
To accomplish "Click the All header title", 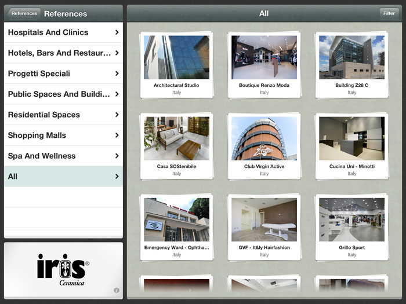I will (x=264, y=13).
